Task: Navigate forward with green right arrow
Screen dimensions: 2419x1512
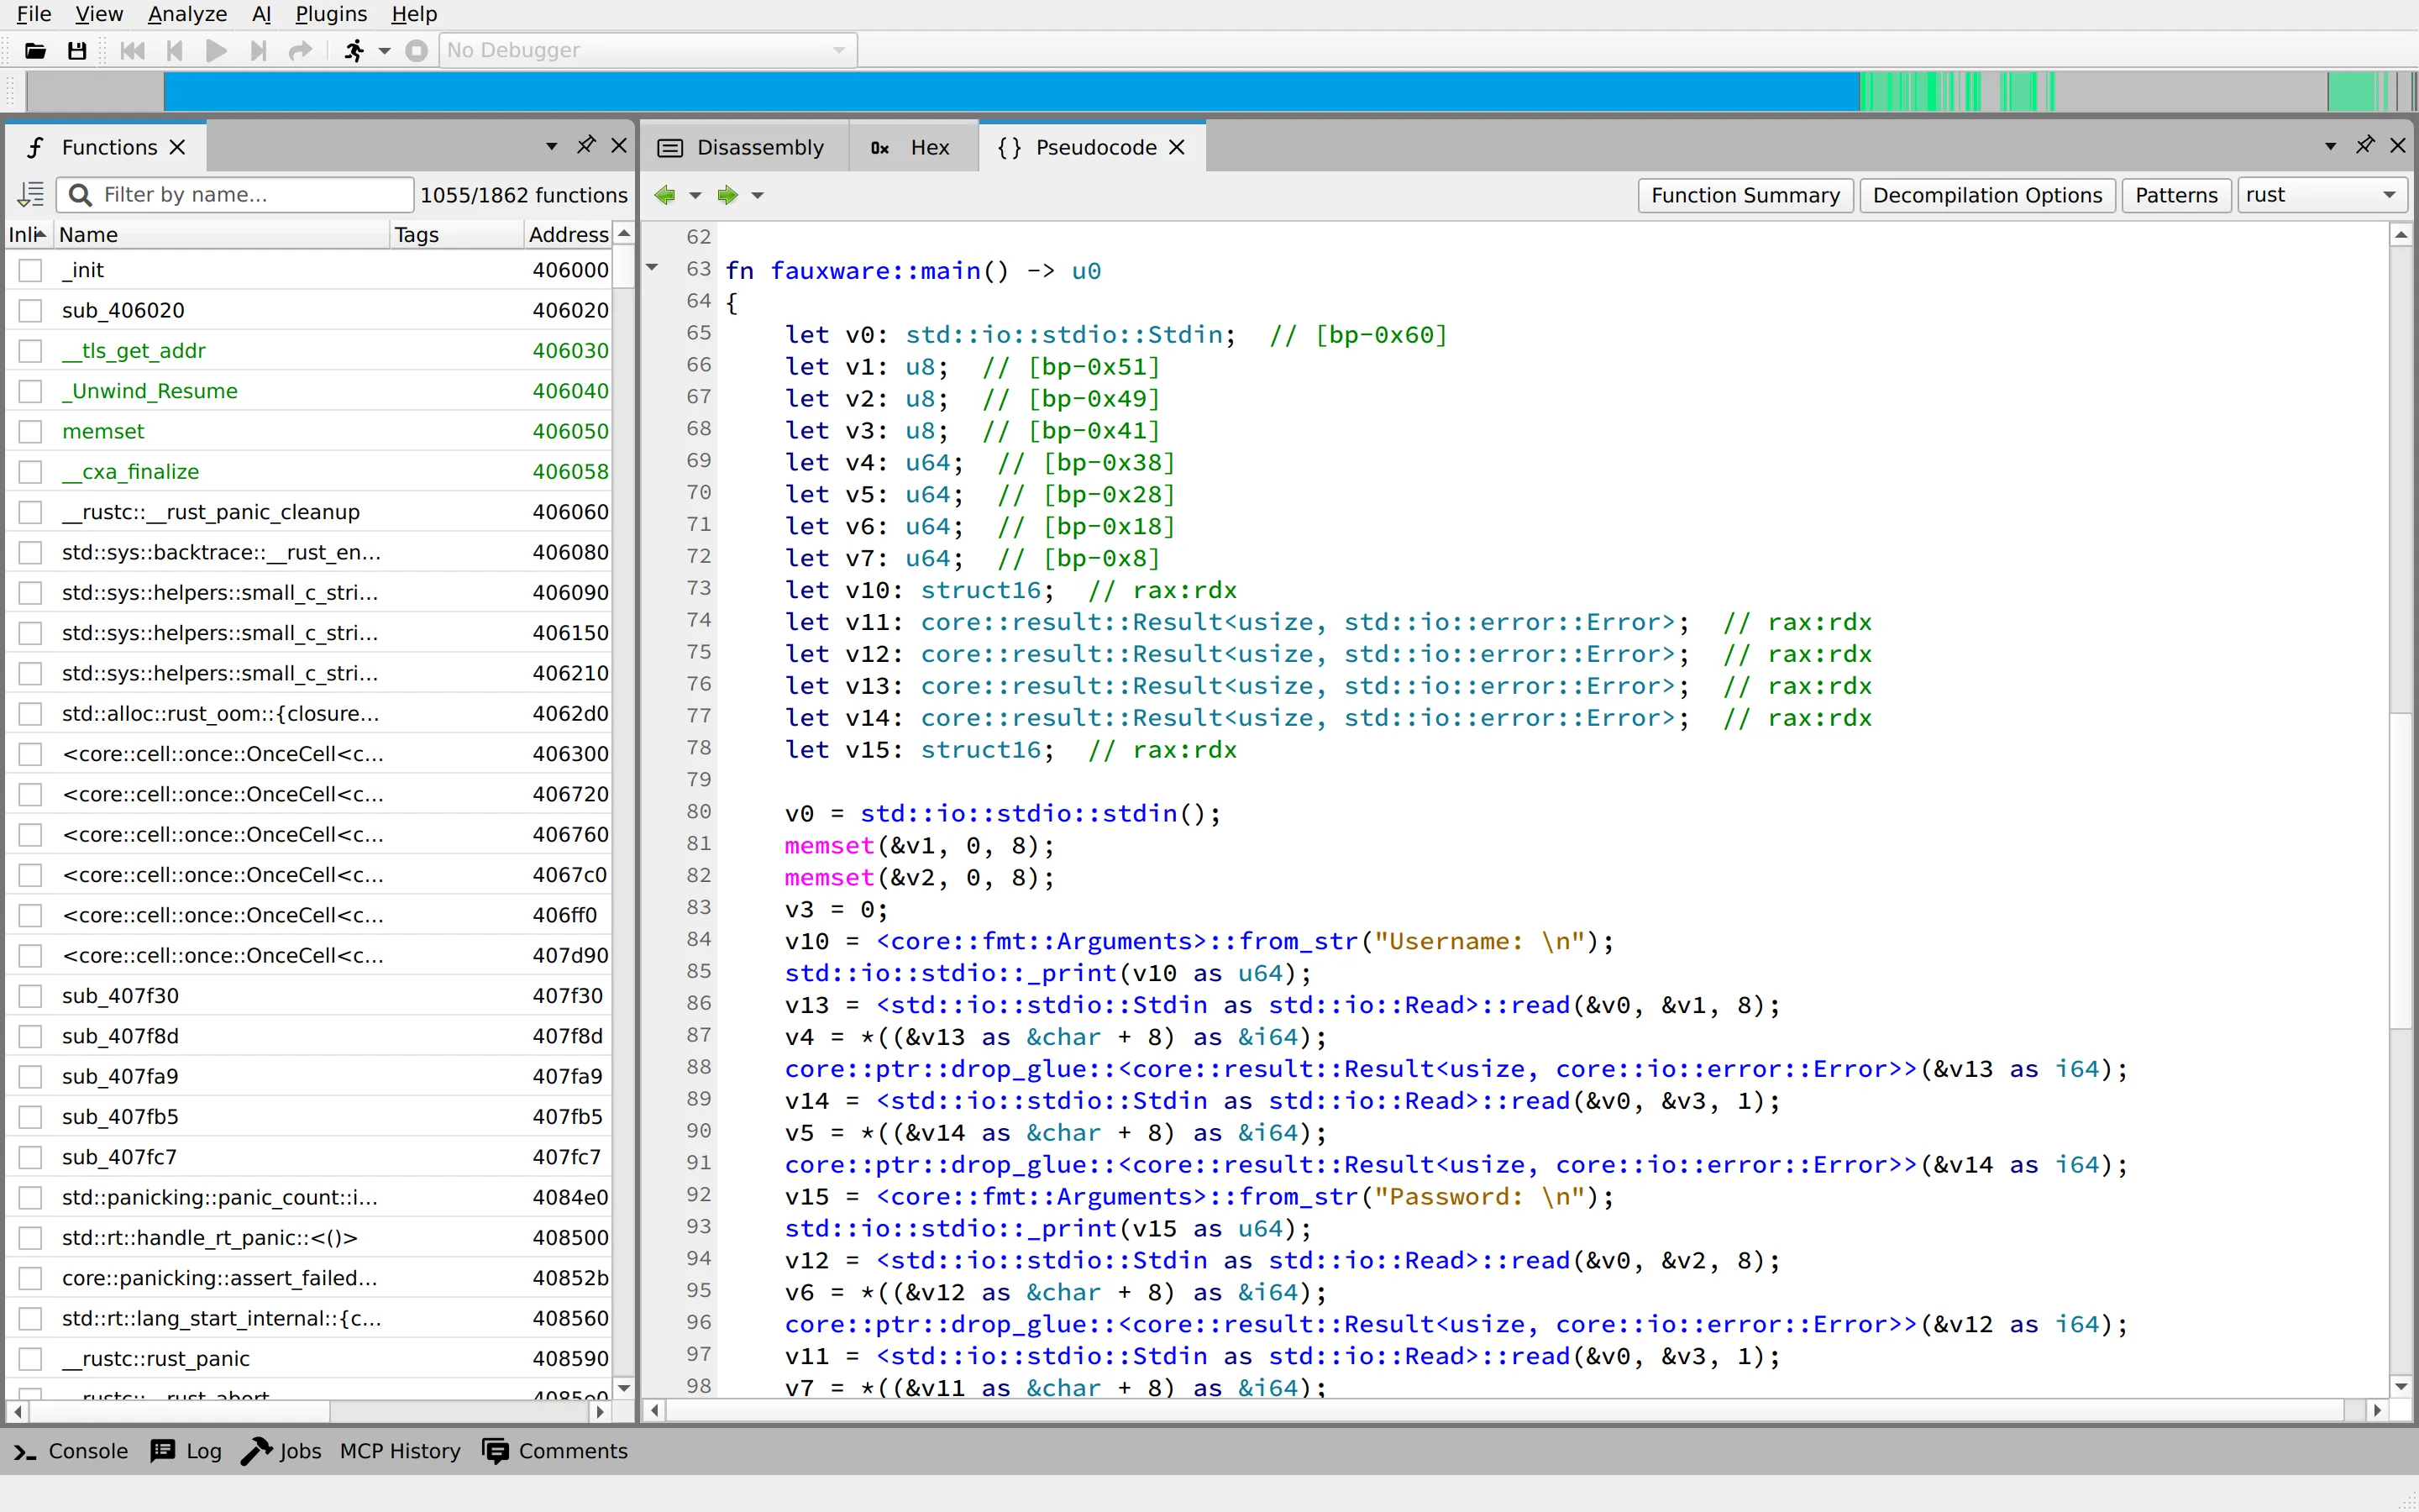Action: point(727,195)
